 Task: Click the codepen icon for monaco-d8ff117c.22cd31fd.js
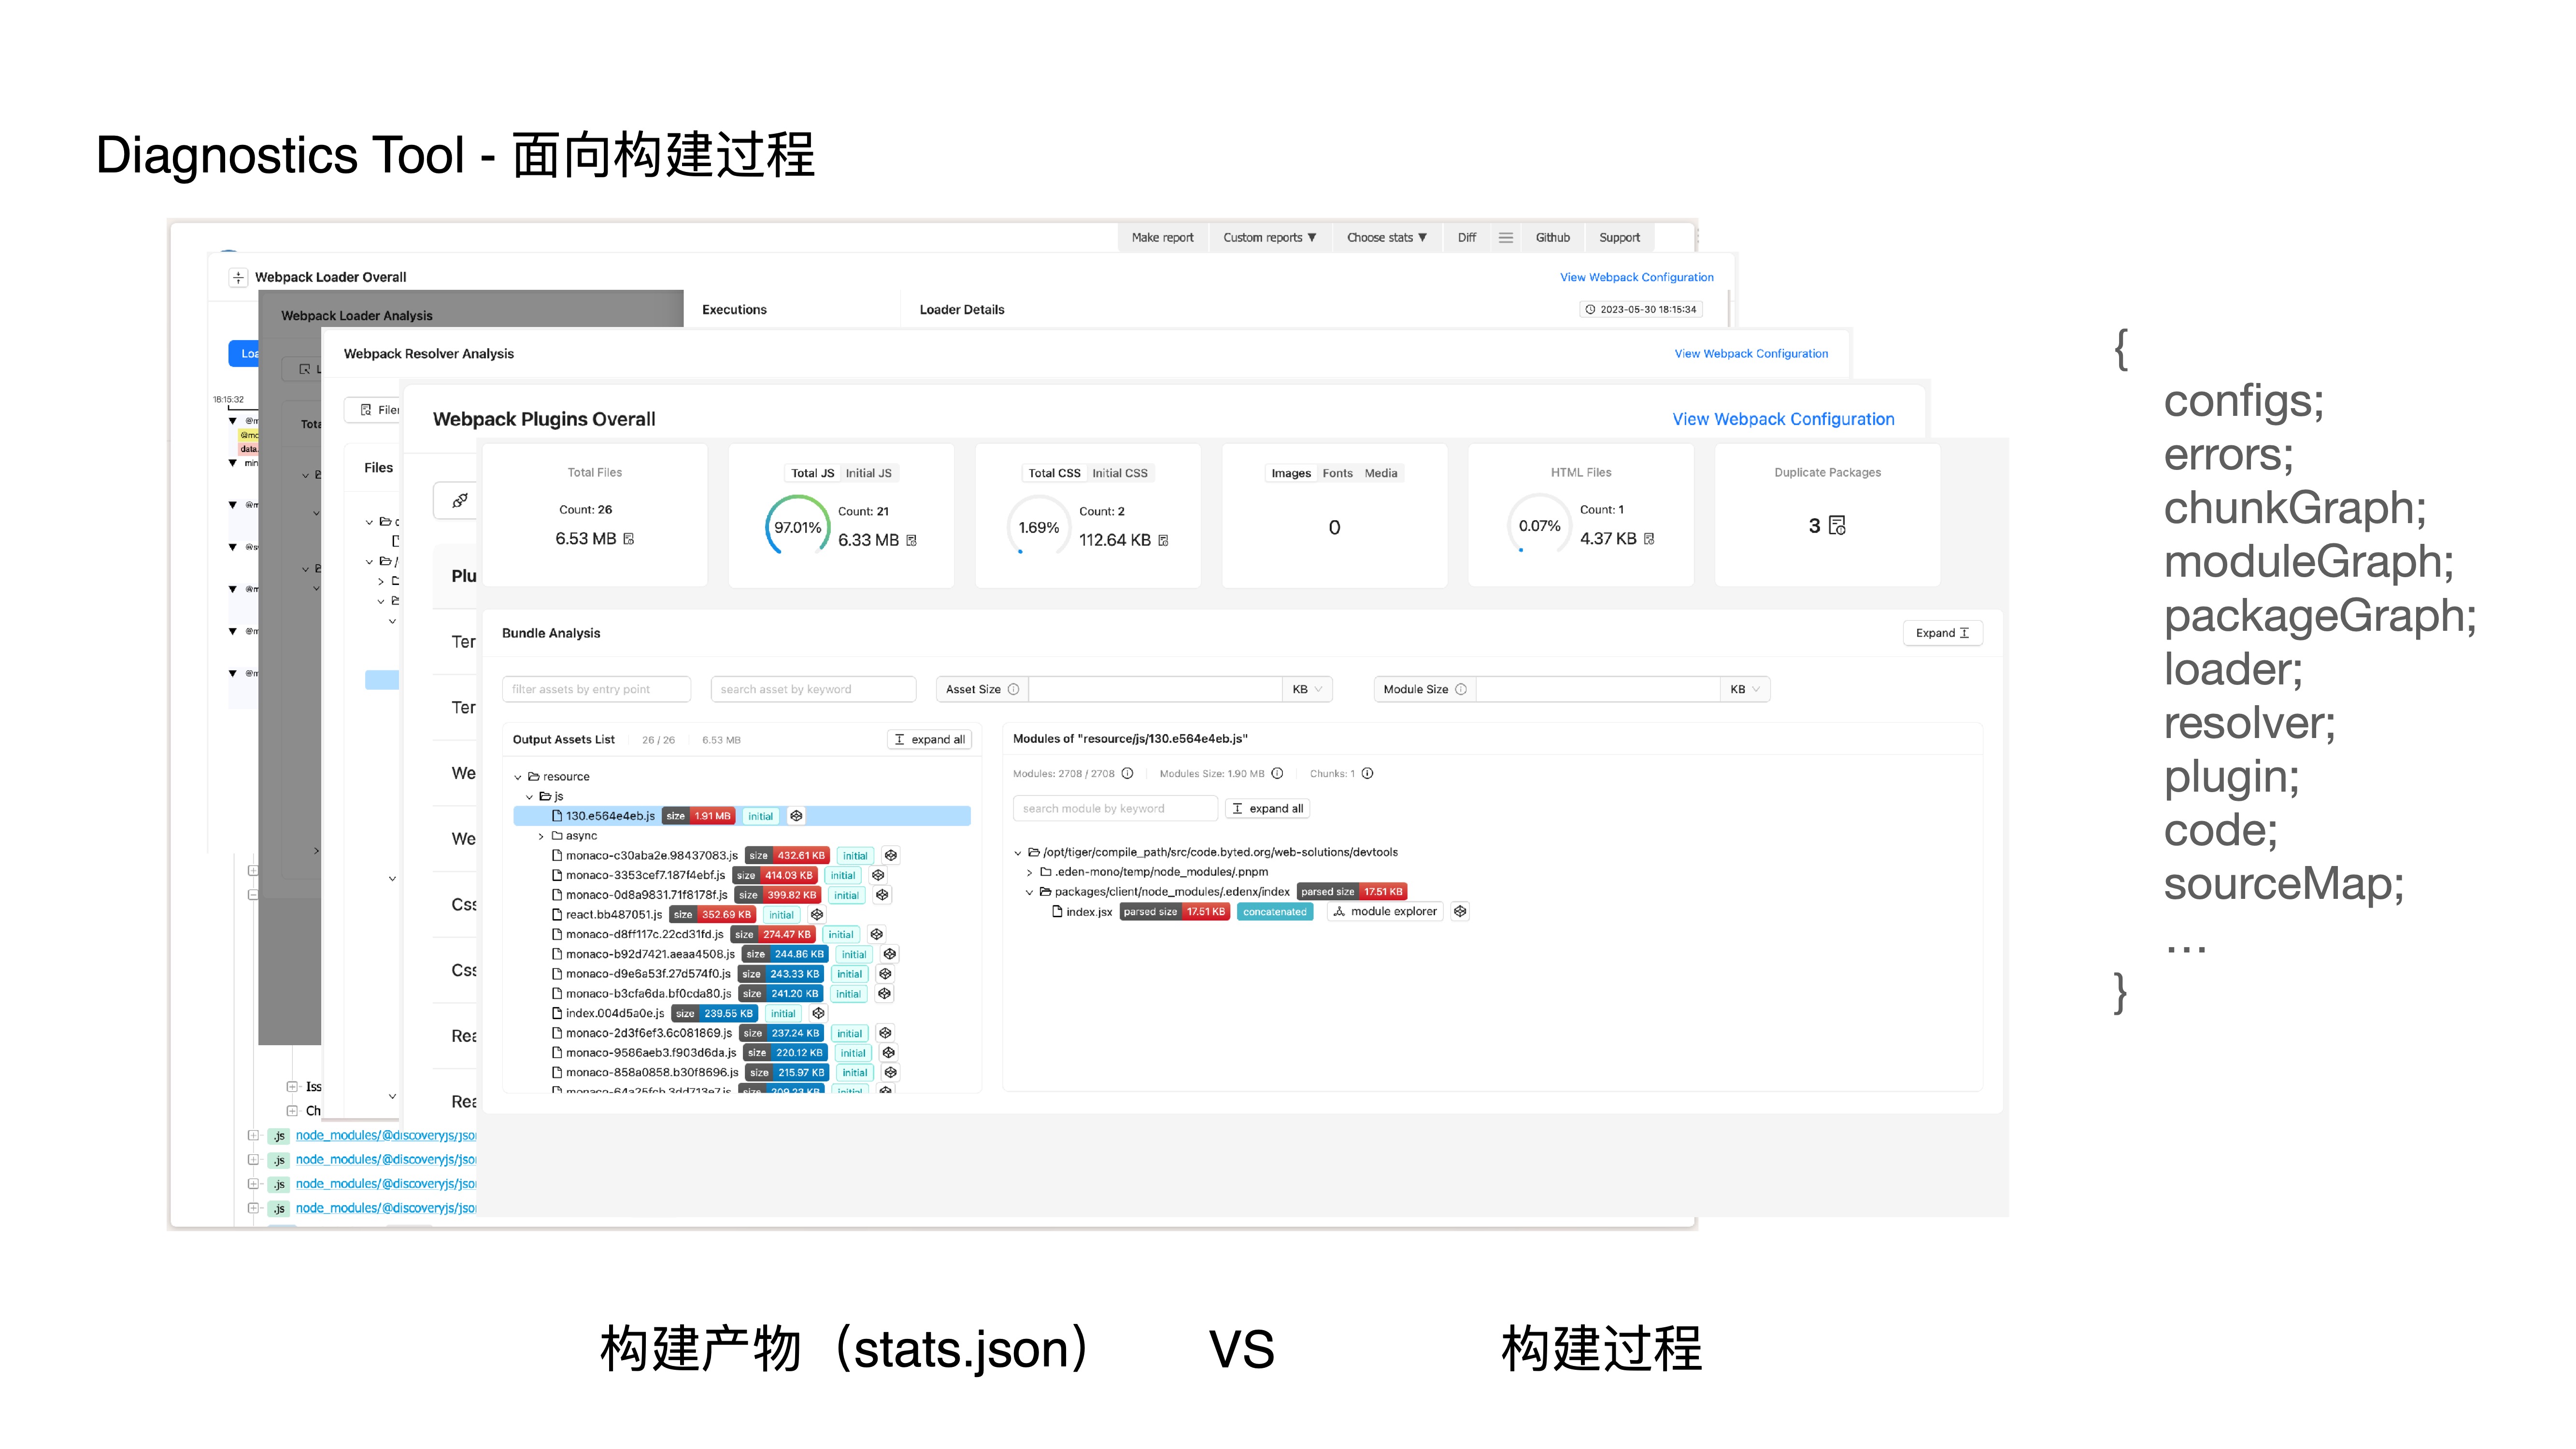tap(877, 934)
